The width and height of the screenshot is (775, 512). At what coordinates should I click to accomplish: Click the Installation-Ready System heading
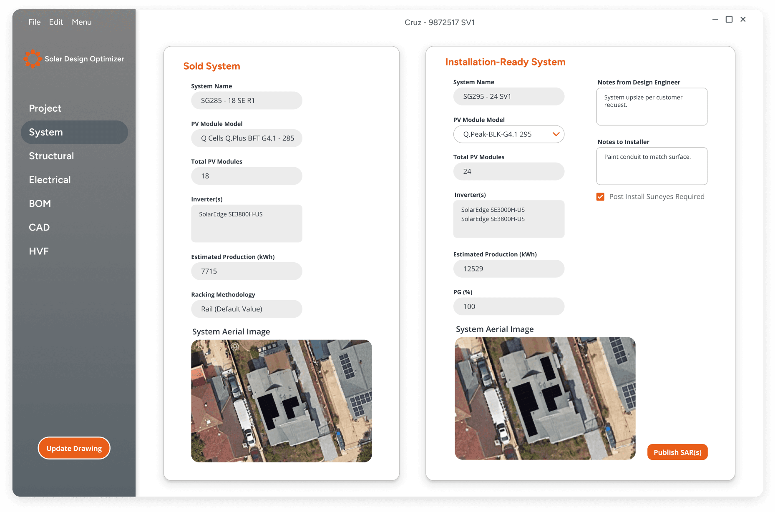pyautogui.click(x=506, y=62)
